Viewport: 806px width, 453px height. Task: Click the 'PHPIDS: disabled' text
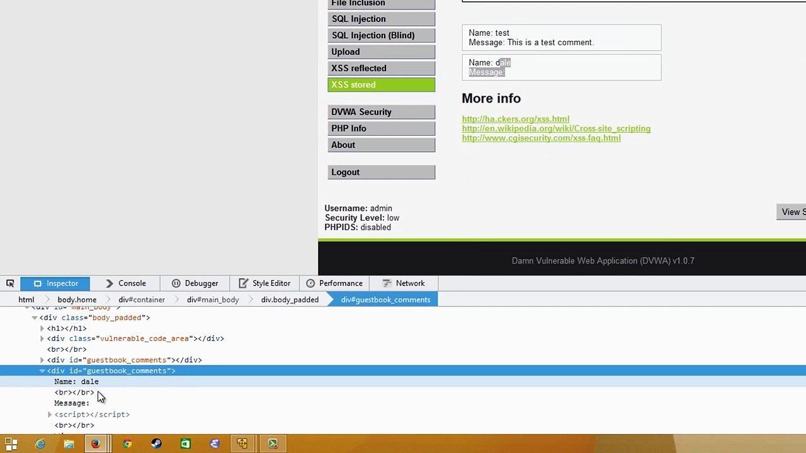tap(357, 227)
